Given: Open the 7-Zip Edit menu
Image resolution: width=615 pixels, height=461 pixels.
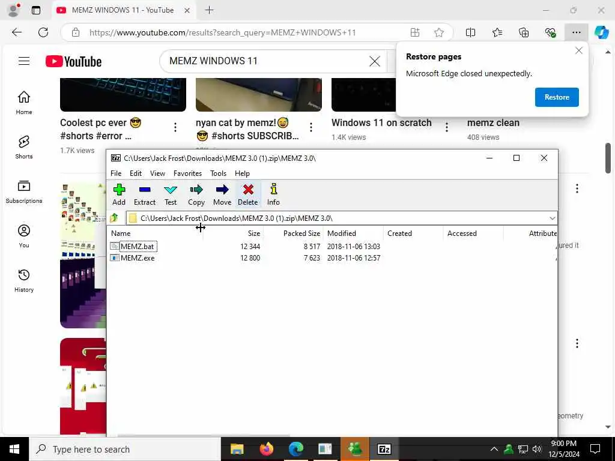Looking at the screenshot, I should point(136,173).
